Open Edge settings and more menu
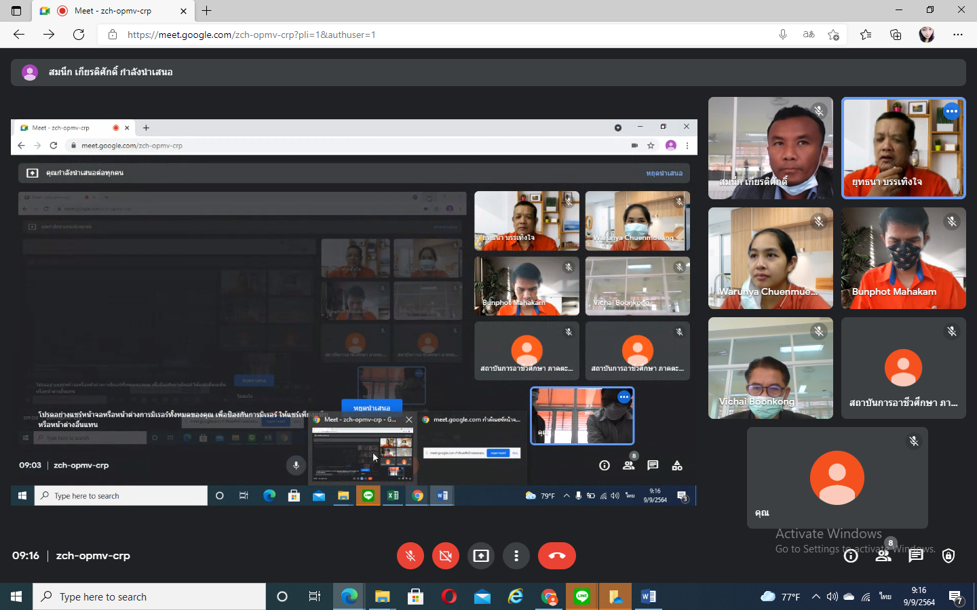 pos(957,35)
